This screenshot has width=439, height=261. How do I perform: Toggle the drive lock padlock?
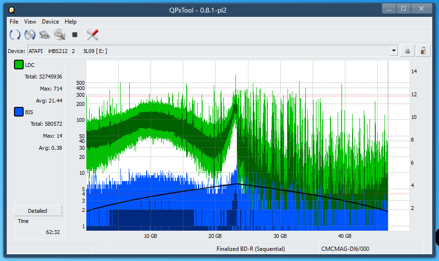(x=423, y=51)
